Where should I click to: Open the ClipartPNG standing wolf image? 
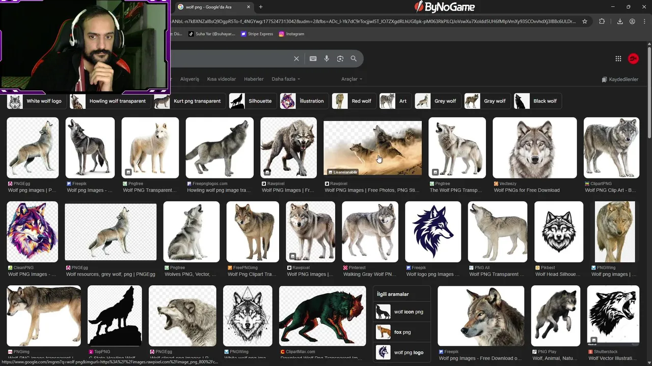611,148
